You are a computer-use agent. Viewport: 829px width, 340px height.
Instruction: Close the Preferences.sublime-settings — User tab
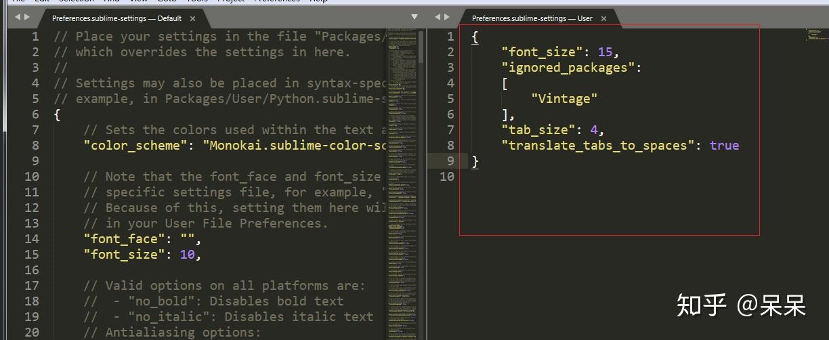coord(604,19)
